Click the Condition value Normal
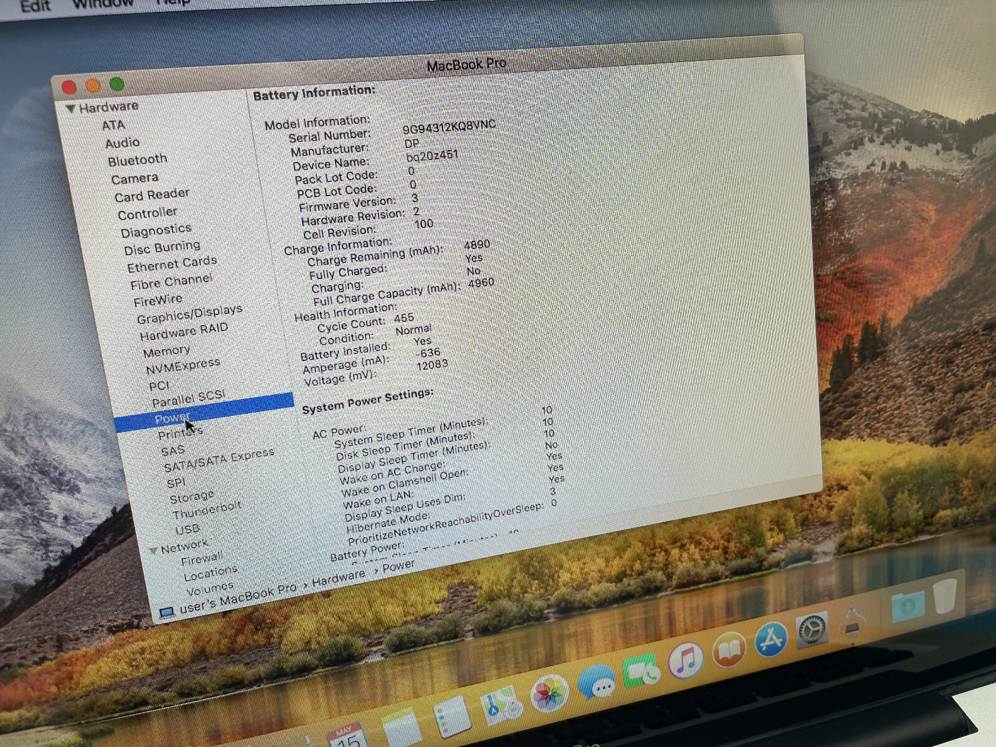 tap(413, 329)
